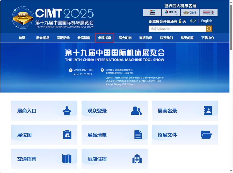This screenshot has width=233, height=173.
Task: Click the hotel building icon on 酒店住宿
Action: [137, 159]
